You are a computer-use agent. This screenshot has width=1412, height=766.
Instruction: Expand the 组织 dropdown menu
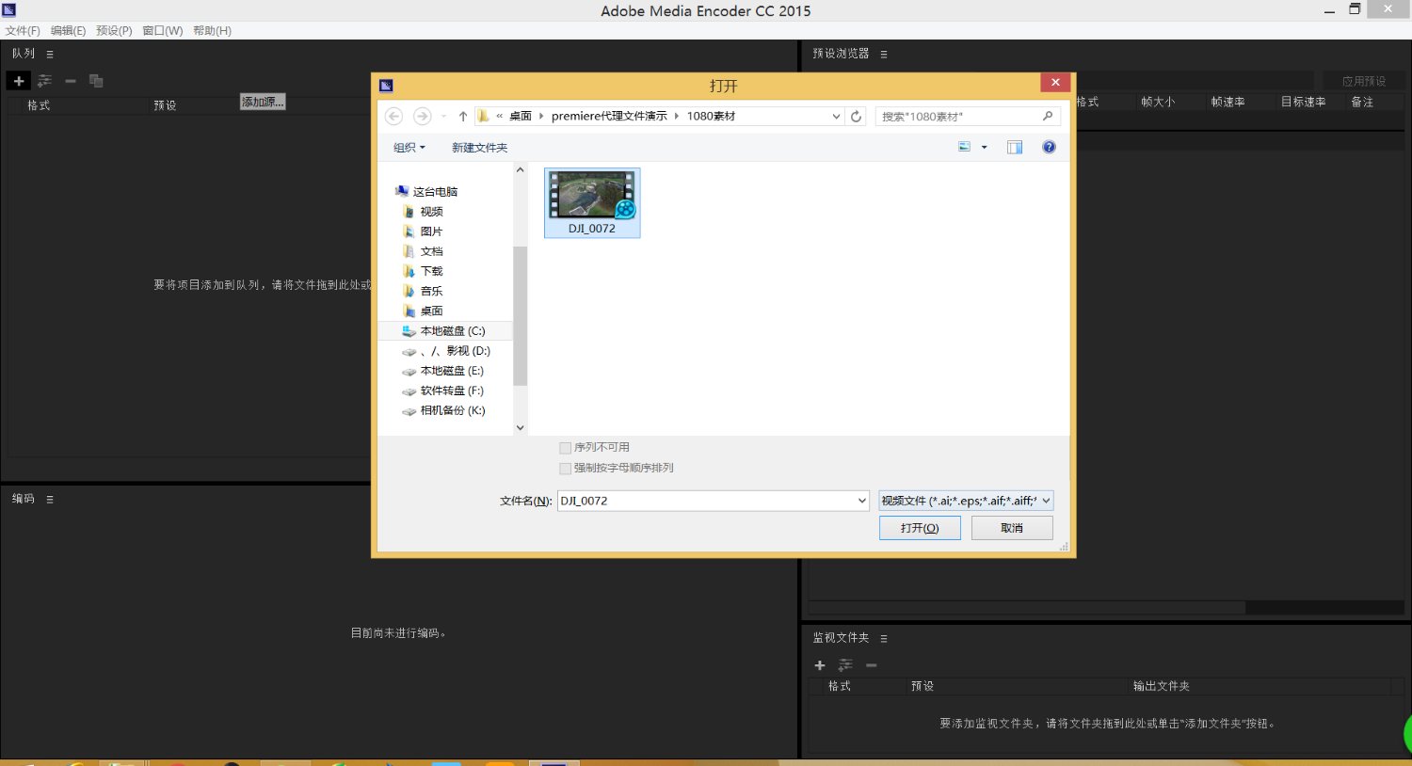409,148
